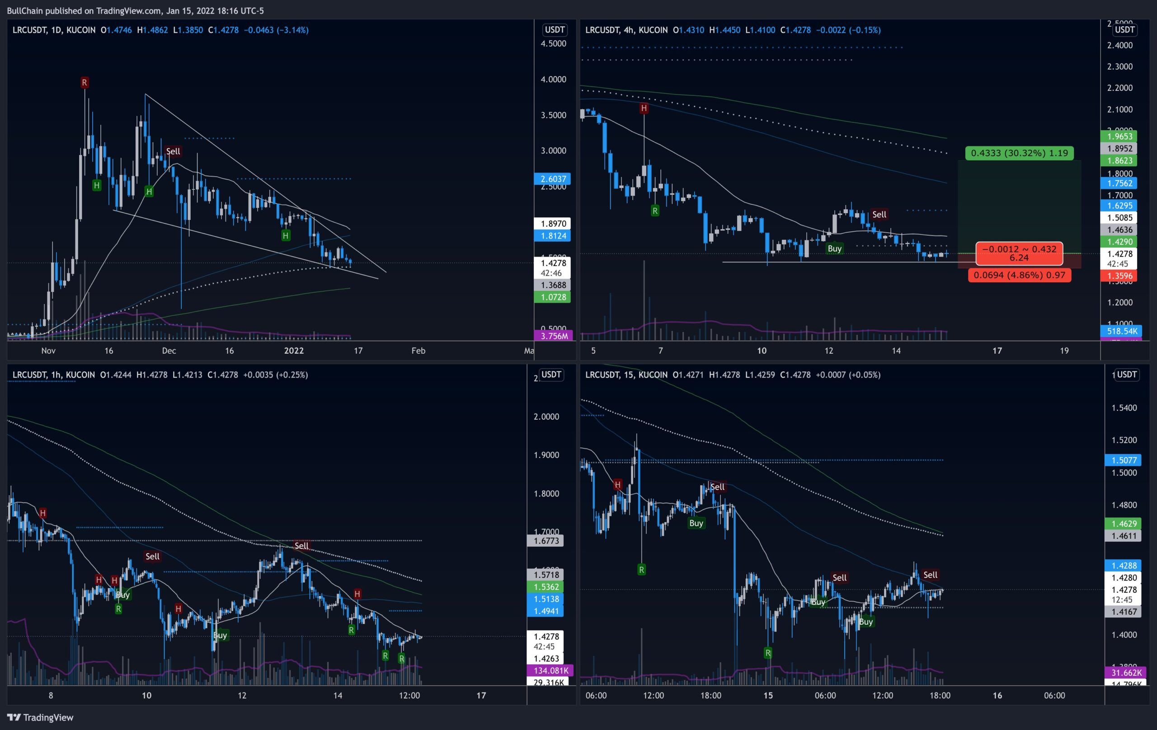Viewport: 1157px width, 730px height.
Task: Click the Sell signal label on daily chart
Action: (x=173, y=151)
